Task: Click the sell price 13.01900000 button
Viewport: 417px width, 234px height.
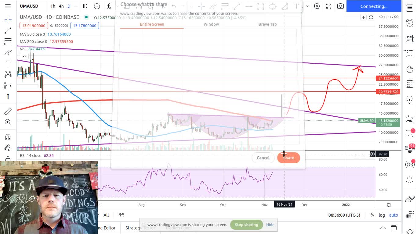Action: point(34,26)
